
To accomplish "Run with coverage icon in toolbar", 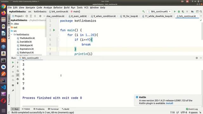I will (183, 11).
